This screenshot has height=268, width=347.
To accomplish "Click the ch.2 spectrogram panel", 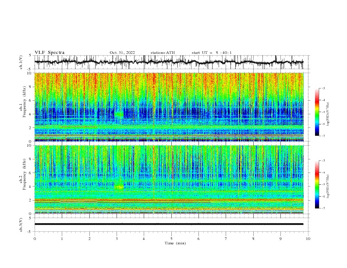I will [x=169, y=180].
